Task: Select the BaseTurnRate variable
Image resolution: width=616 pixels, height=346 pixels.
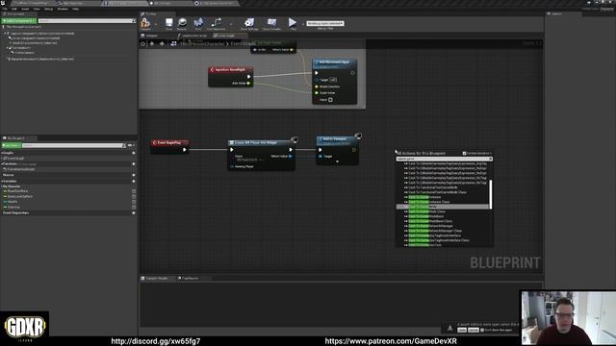Action: tap(17, 191)
